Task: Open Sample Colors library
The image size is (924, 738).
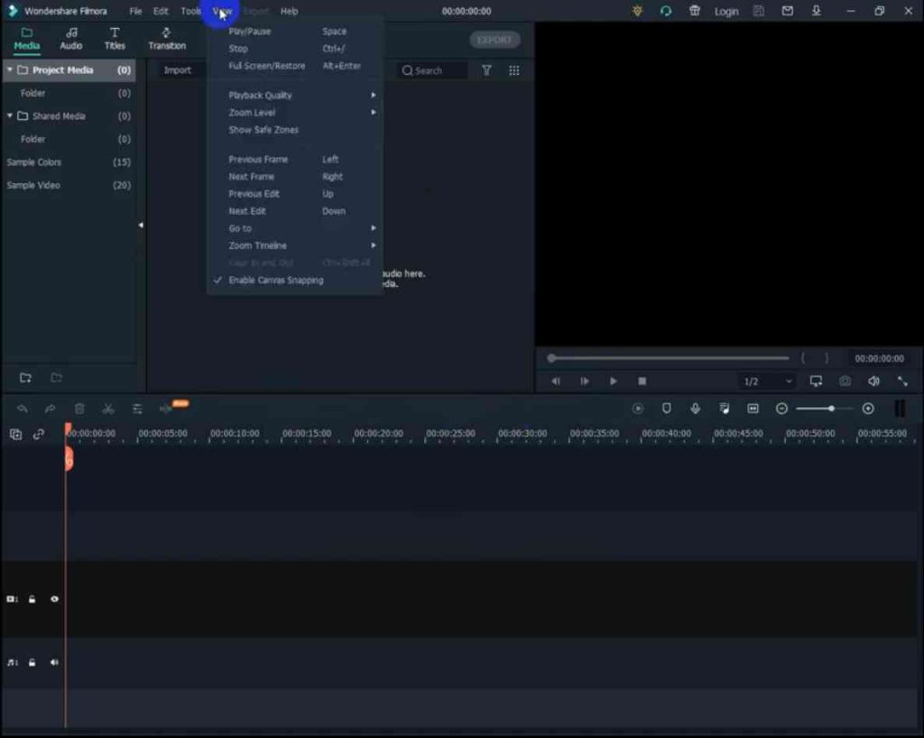Action: tap(69, 162)
